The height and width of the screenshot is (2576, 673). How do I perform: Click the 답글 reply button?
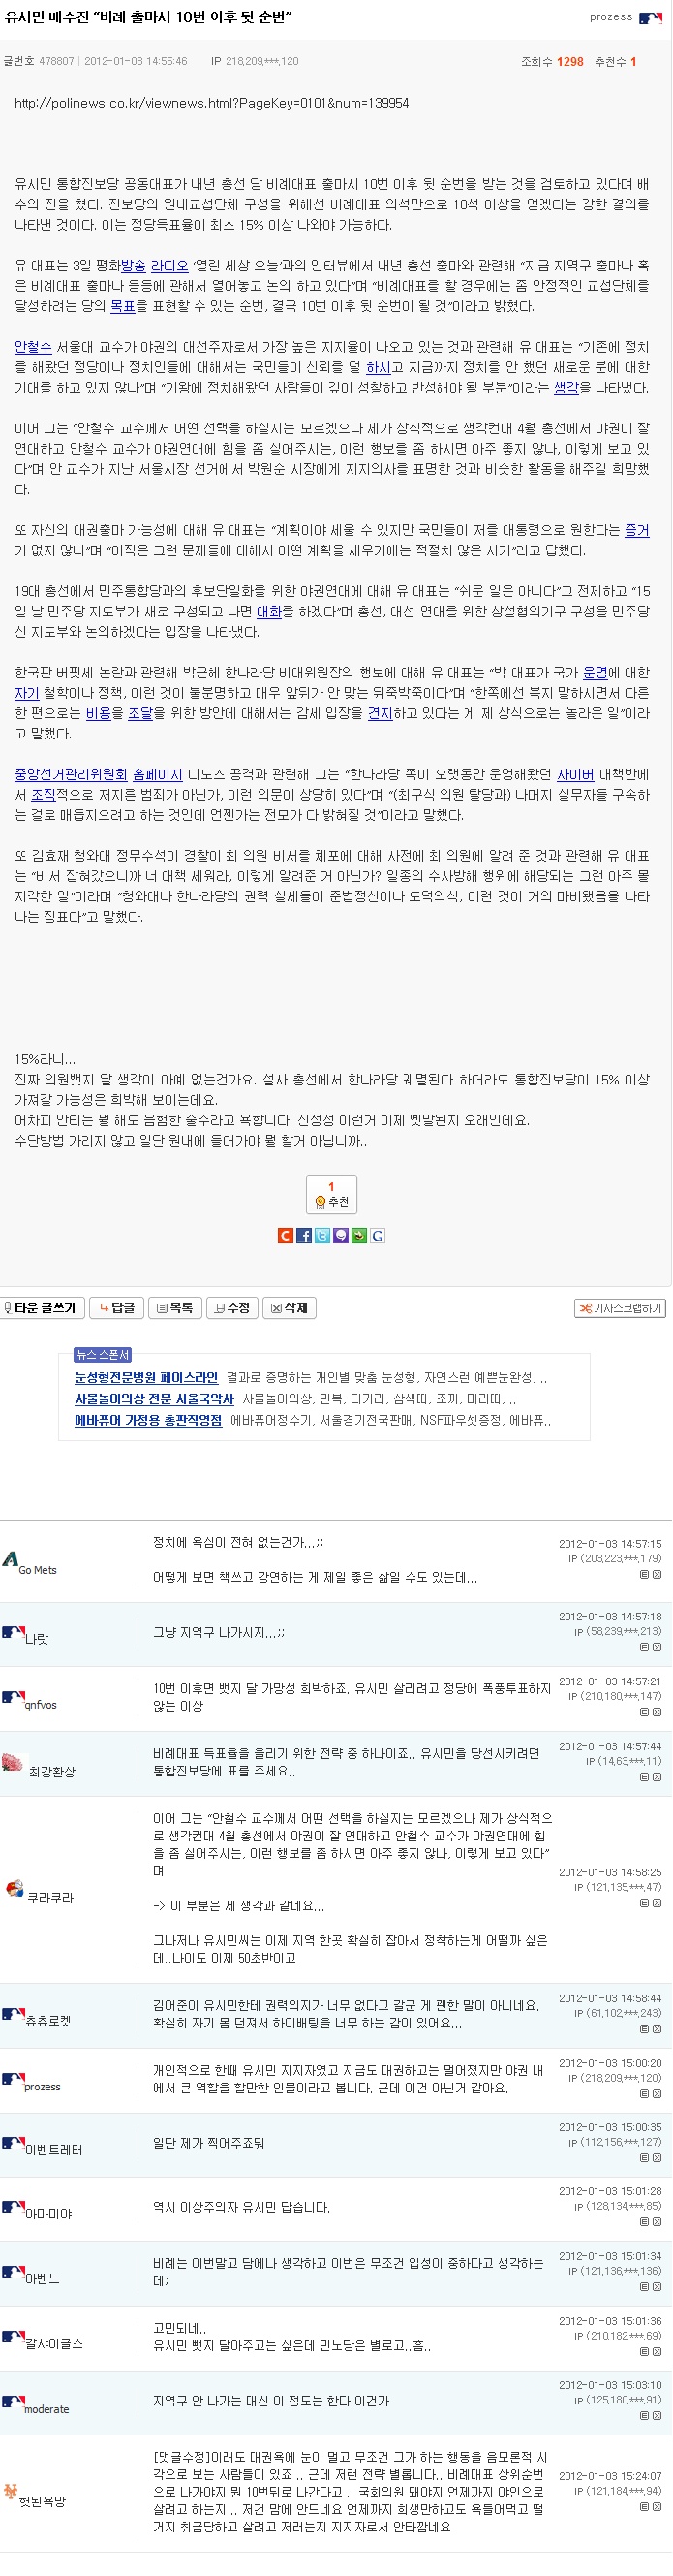[x=117, y=1307]
